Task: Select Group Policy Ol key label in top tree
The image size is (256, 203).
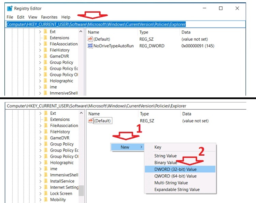Action: (64, 75)
